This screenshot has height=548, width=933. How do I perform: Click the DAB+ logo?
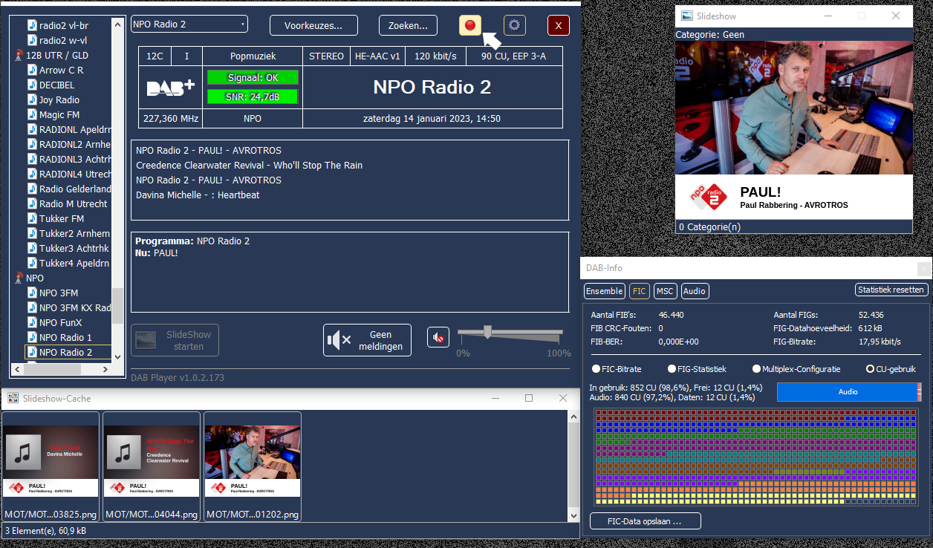[170, 88]
